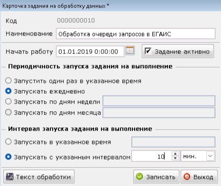Image resolution: width=221 pixels, height=186 pixels.
Task: Focus the 'Наименование' text field
Action: coord(136,34)
